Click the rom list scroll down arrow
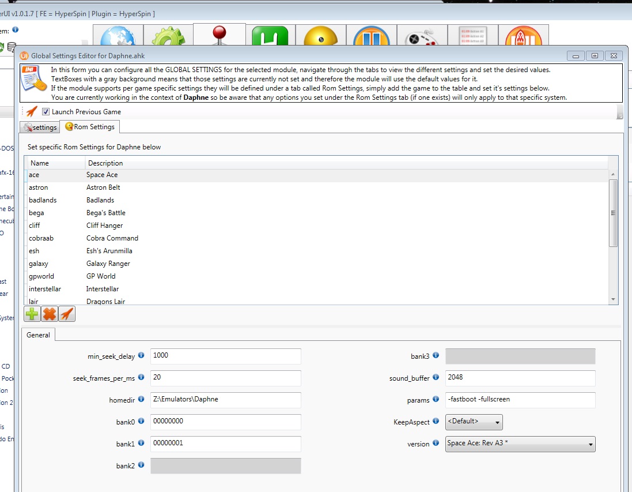This screenshot has width=632, height=492. pos(613,299)
